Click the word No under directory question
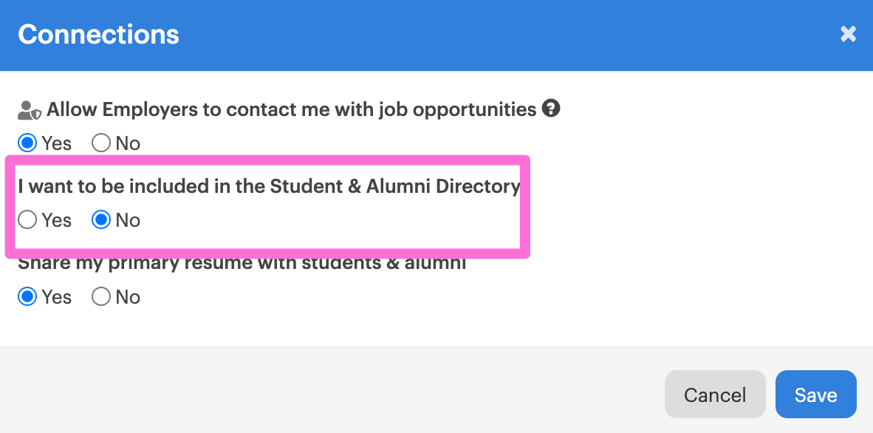 pyautogui.click(x=128, y=221)
